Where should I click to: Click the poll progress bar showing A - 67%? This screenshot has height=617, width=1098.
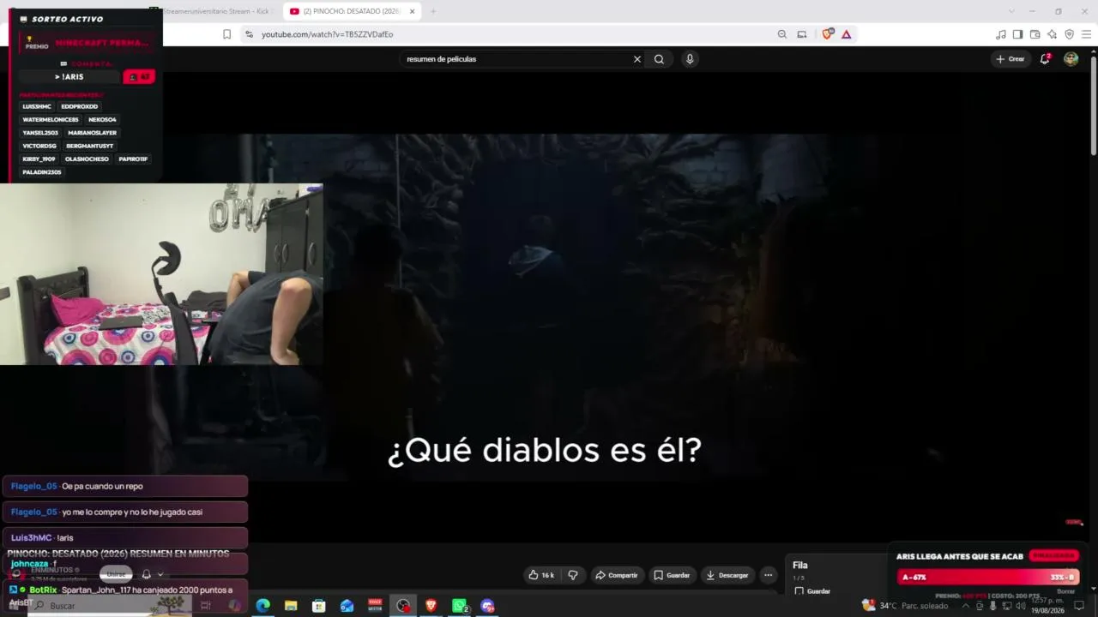click(988, 577)
